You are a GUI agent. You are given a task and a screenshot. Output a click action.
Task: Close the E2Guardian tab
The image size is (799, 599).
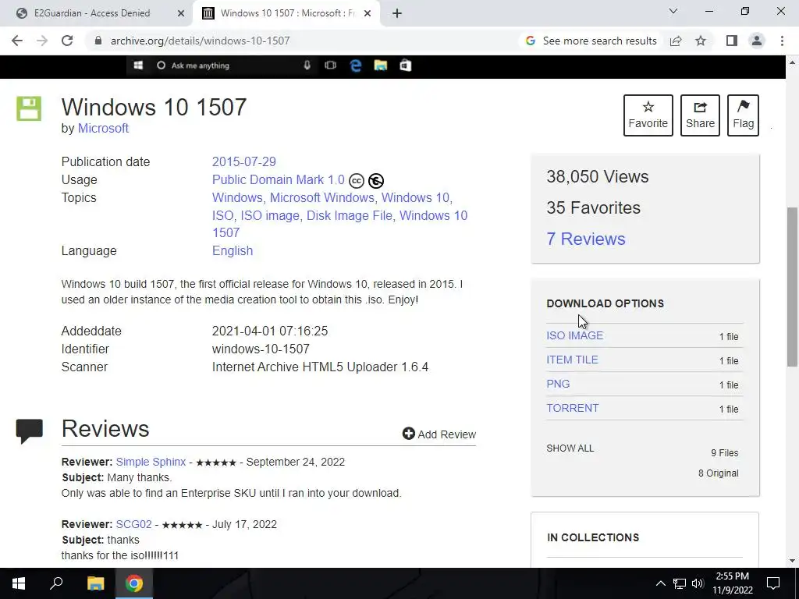click(x=181, y=14)
